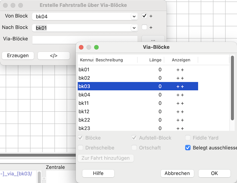Click the green zoom button of Via-Blöcke

(96, 47)
